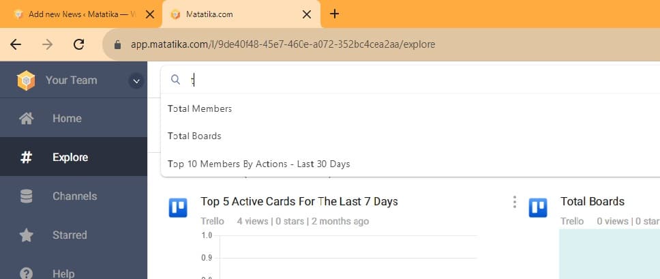Screen dimensions: 660x279
Task: Click the Matatika cube logo in sidebar
Action: [26, 80]
